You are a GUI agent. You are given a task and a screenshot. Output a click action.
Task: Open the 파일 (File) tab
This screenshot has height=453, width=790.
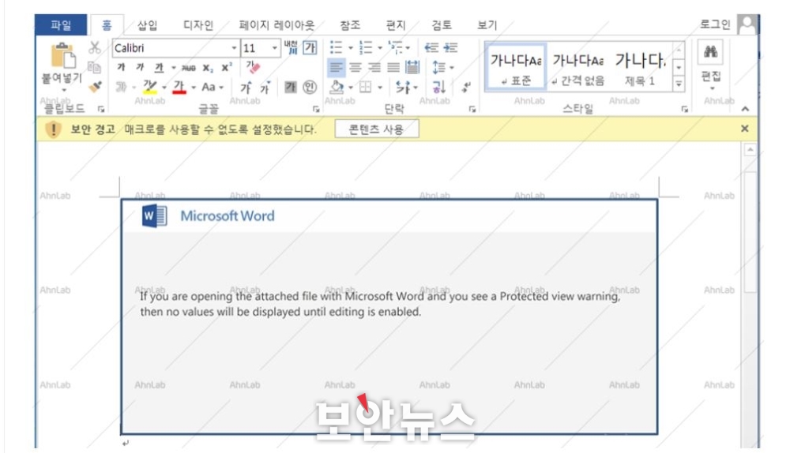pyautogui.click(x=61, y=24)
